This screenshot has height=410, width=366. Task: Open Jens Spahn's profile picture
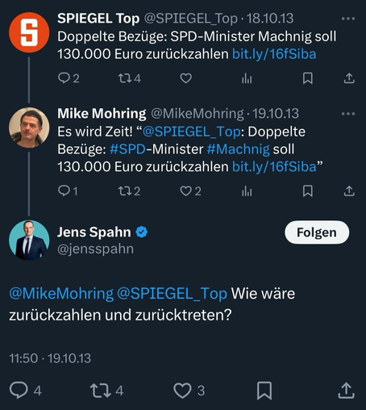click(x=29, y=241)
